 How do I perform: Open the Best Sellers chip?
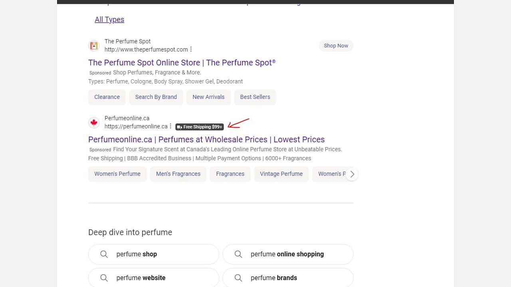(255, 97)
